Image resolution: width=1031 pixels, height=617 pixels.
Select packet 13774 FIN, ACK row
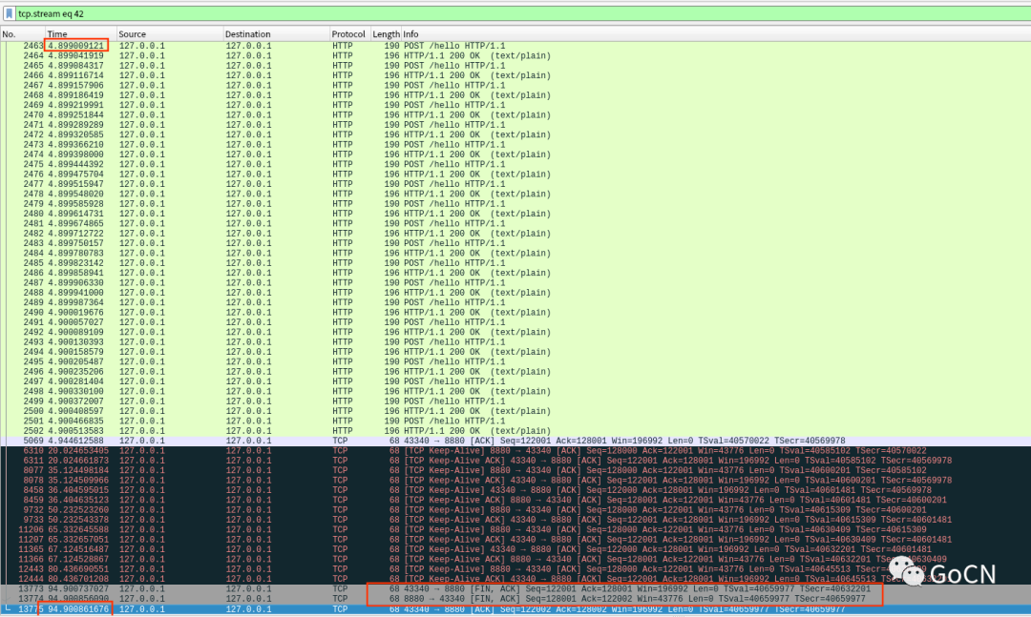pyautogui.click(x=477, y=599)
